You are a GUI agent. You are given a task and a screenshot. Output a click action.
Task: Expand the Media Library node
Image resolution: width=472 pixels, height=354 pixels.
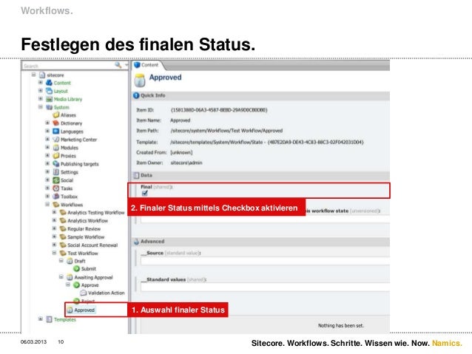[x=41, y=98]
